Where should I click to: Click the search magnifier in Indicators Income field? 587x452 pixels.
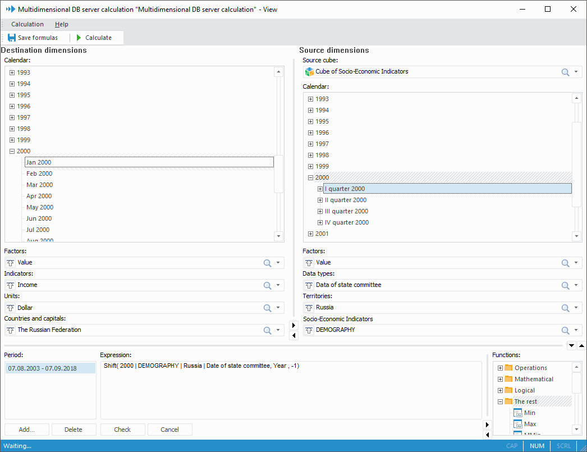[267, 285]
